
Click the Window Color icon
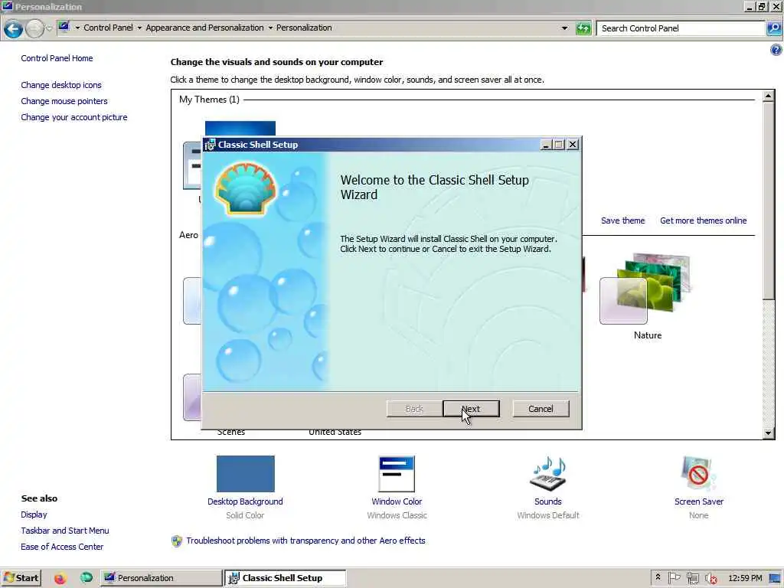[397, 474]
